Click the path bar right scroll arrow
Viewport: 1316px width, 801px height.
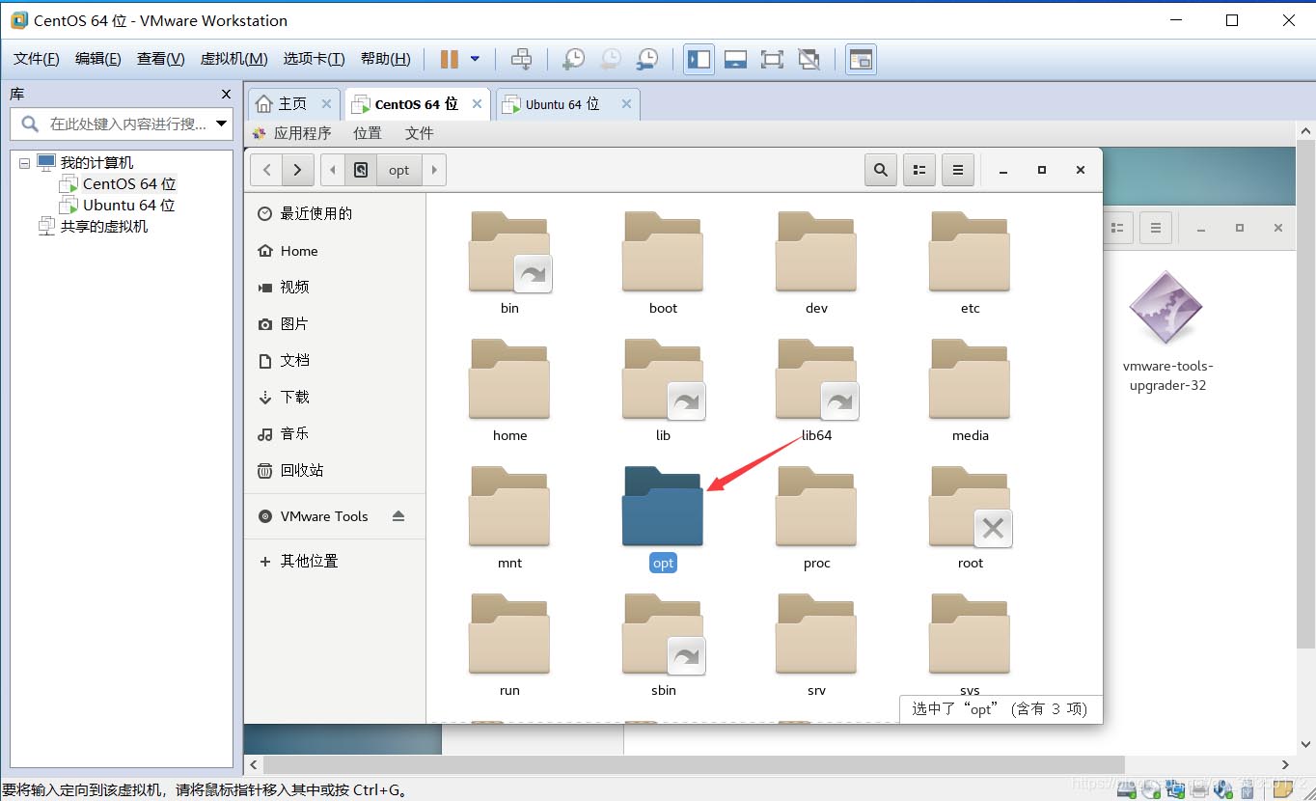point(434,170)
